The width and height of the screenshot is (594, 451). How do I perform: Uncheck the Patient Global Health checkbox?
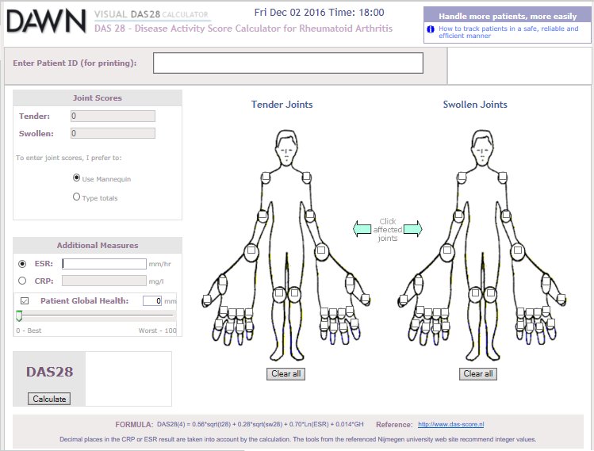[x=25, y=300]
